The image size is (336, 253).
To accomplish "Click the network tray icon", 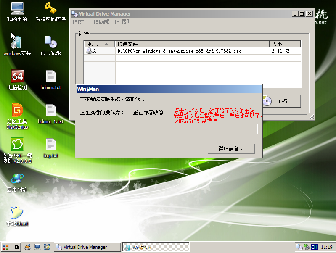I will click(x=307, y=247).
